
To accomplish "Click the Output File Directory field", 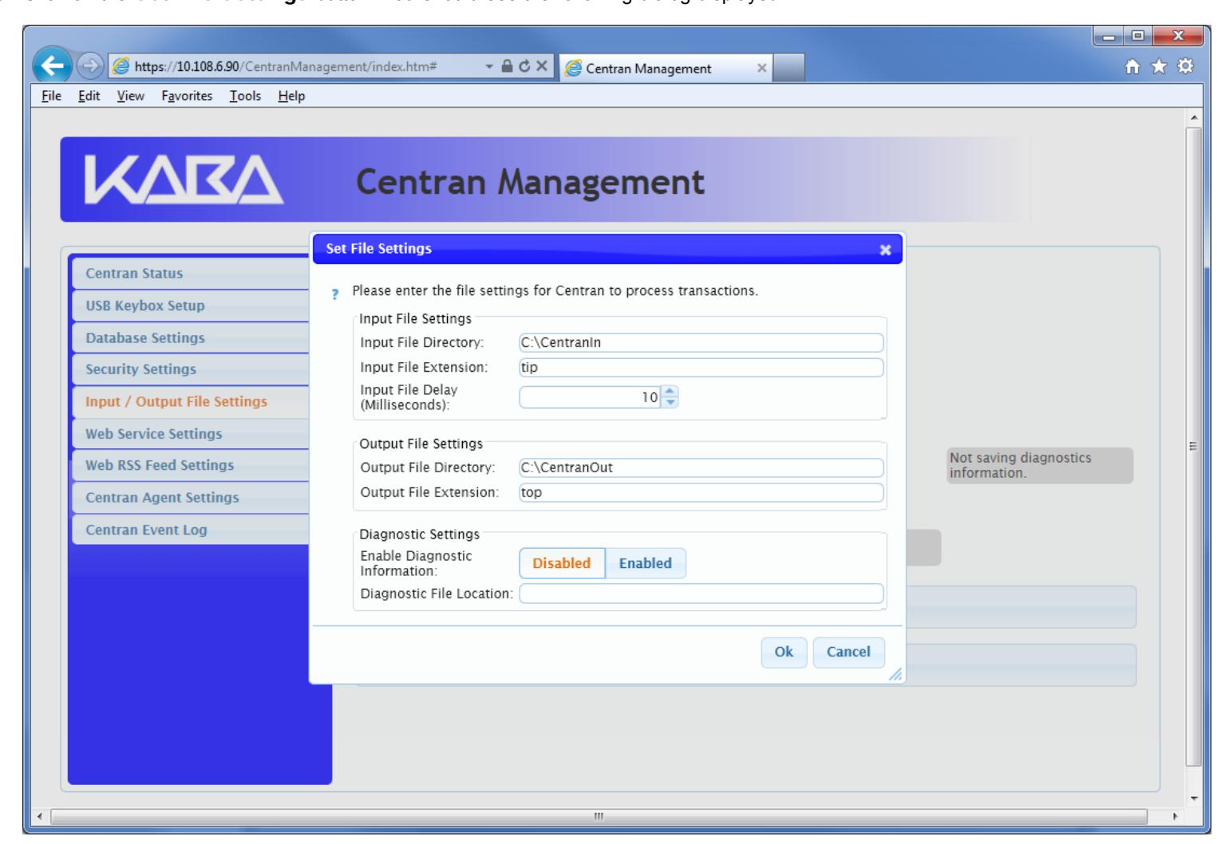I will click(701, 467).
